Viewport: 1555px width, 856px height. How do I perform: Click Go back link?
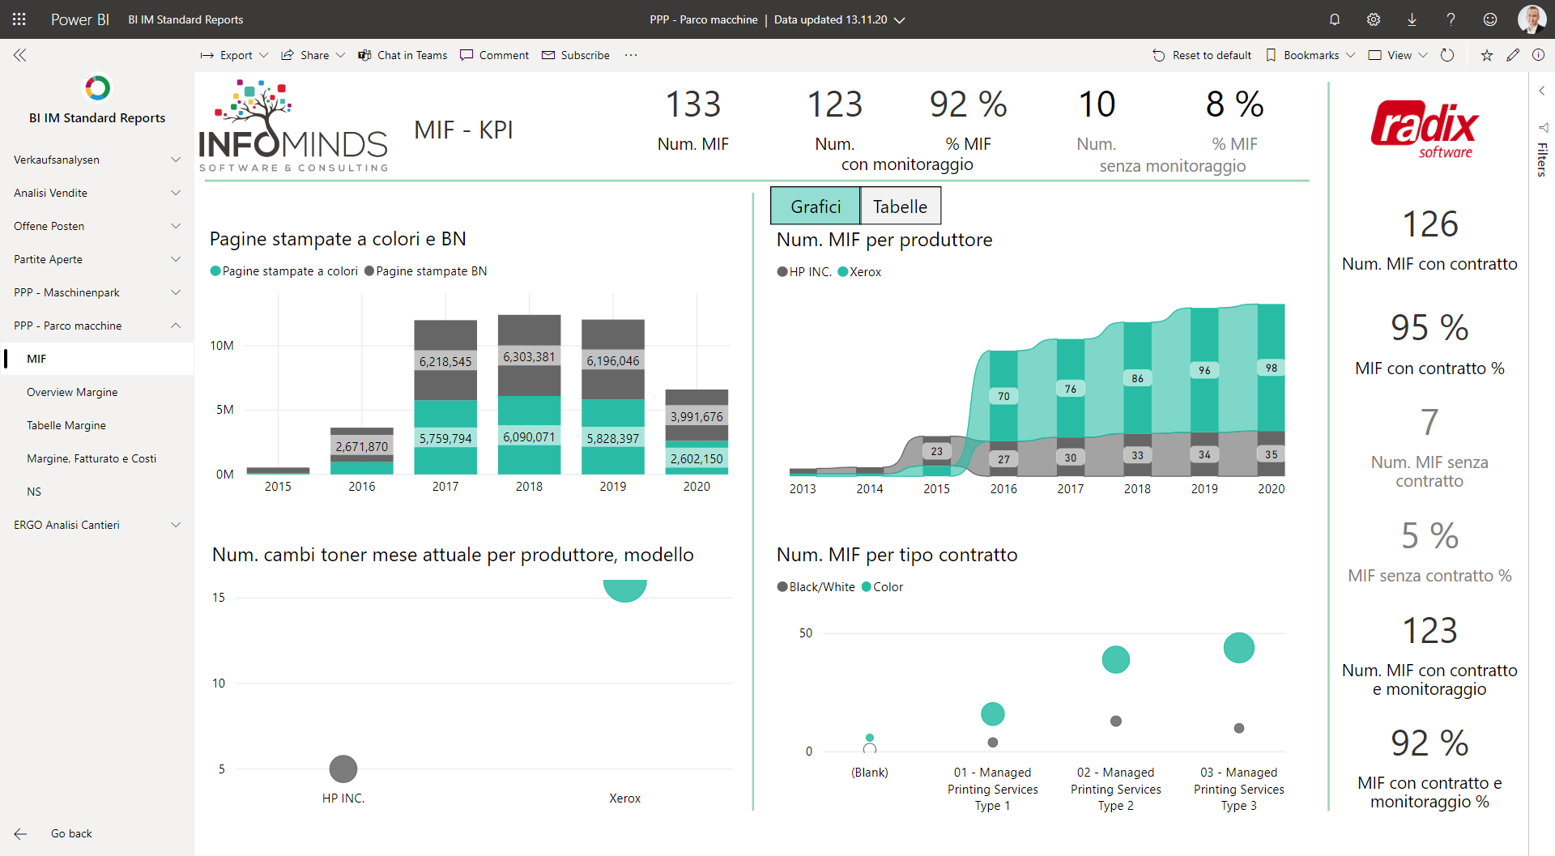coord(71,833)
